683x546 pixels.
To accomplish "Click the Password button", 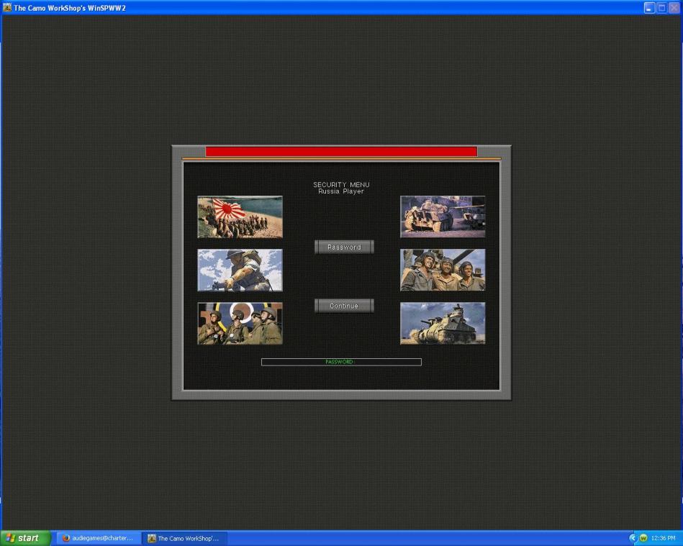I will [344, 247].
